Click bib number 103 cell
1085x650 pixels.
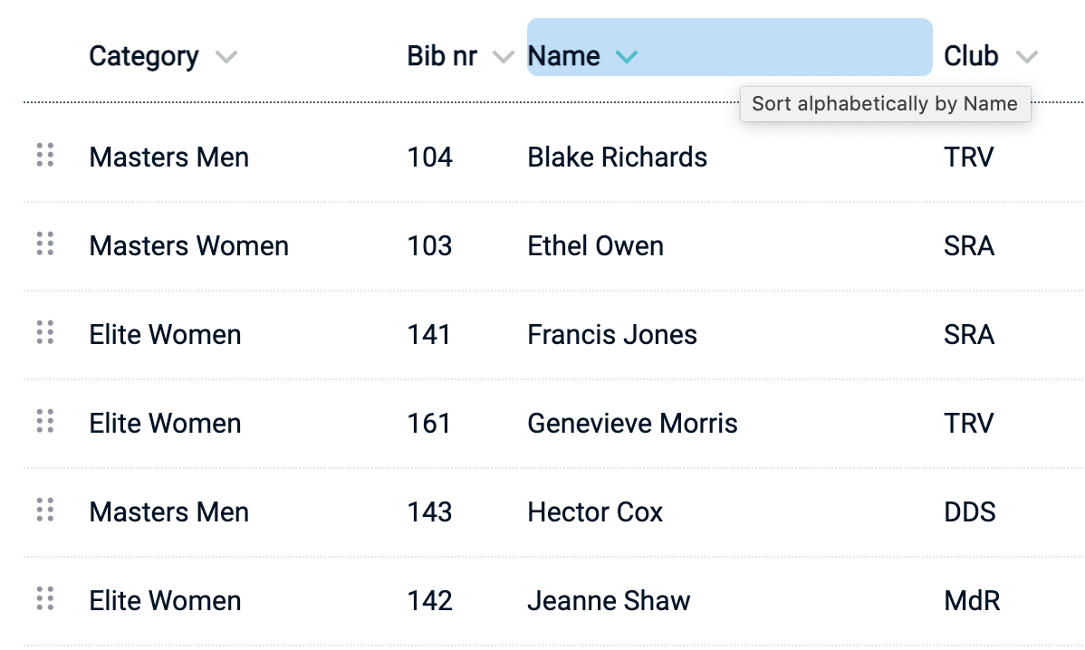(x=429, y=246)
